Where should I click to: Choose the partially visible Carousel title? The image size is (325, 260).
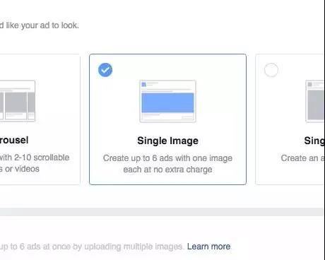[14, 140]
